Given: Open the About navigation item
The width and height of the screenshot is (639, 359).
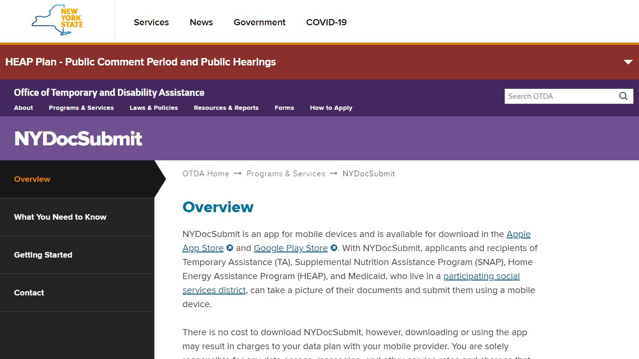Looking at the screenshot, I should [x=23, y=108].
